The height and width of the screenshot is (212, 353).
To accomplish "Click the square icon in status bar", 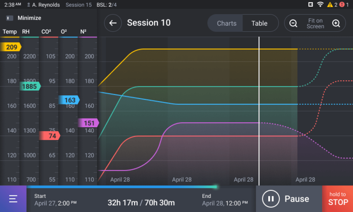I will click(x=310, y=5).
